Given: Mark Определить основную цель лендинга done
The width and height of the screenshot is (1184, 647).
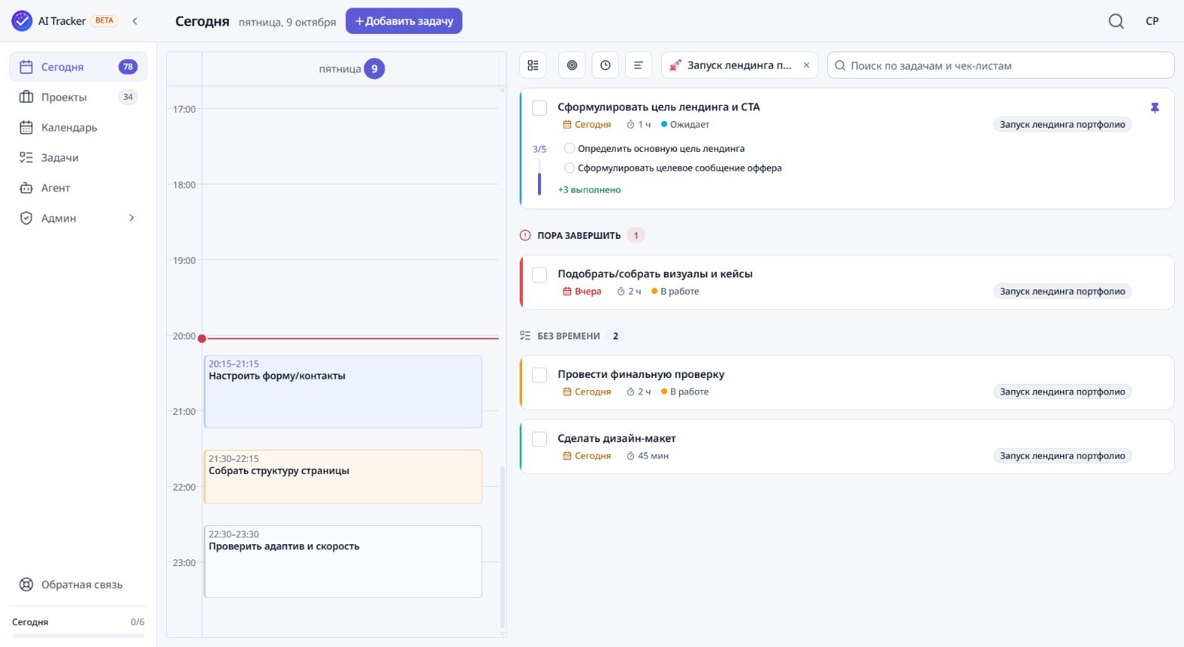Looking at the screenshot, I should (x=570, y=148).
